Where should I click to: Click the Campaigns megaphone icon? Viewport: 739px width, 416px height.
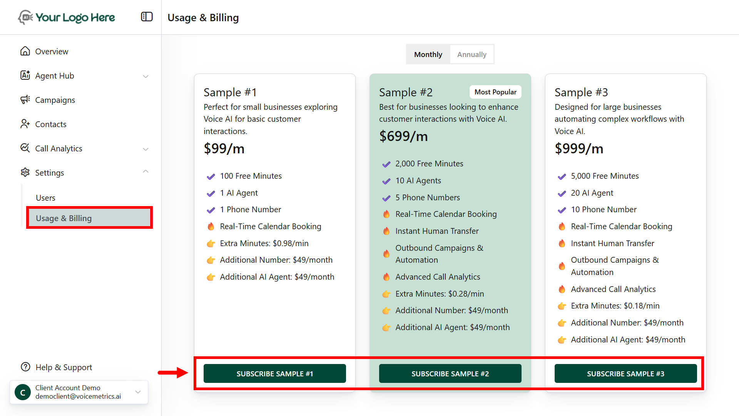(x=25, y=100)
